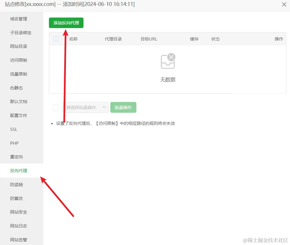Select the 伪静态 tab
Screen dimensions: 290x245
point(16,88)
